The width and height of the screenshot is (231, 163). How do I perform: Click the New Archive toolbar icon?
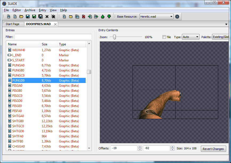(9, 17)
